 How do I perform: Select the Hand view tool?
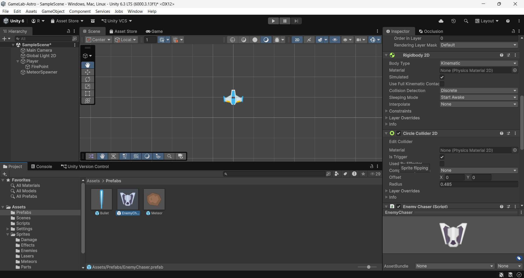point(88,65)
